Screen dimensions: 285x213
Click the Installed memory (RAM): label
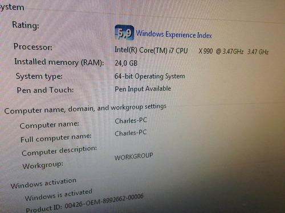tap(59, 62)
